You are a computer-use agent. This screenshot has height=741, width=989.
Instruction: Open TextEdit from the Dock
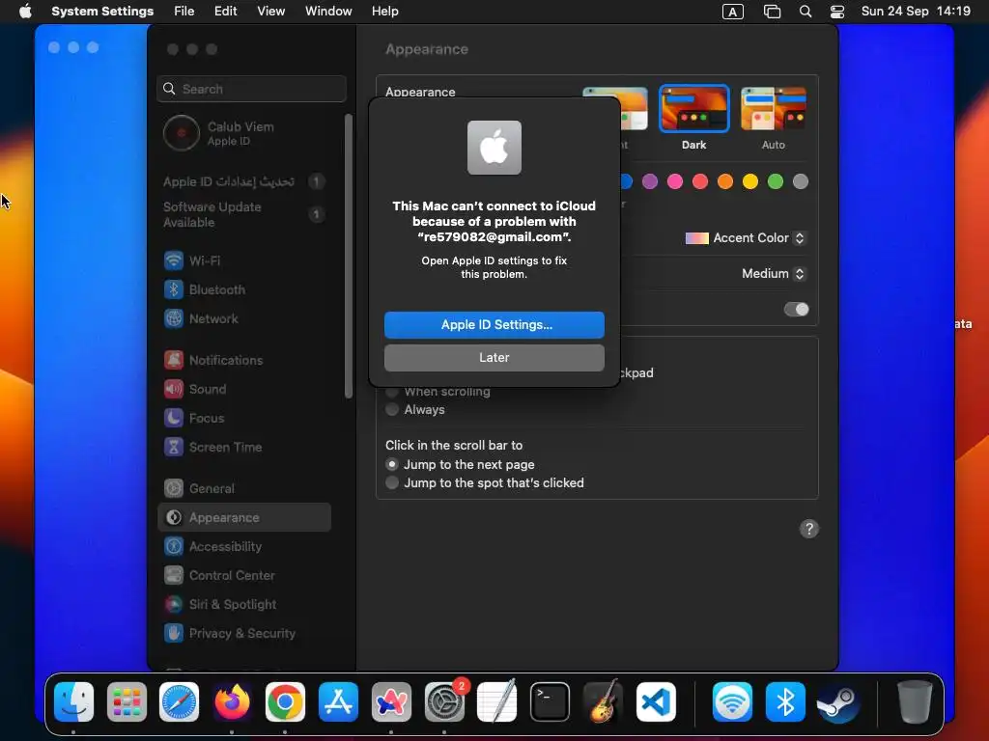click(x=497, y=702)
